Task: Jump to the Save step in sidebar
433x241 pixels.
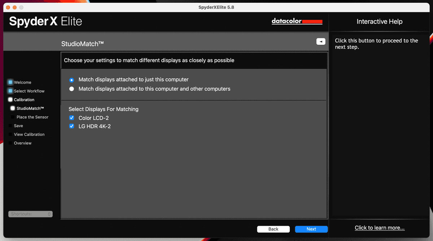Action: click(x=18, y=126)
